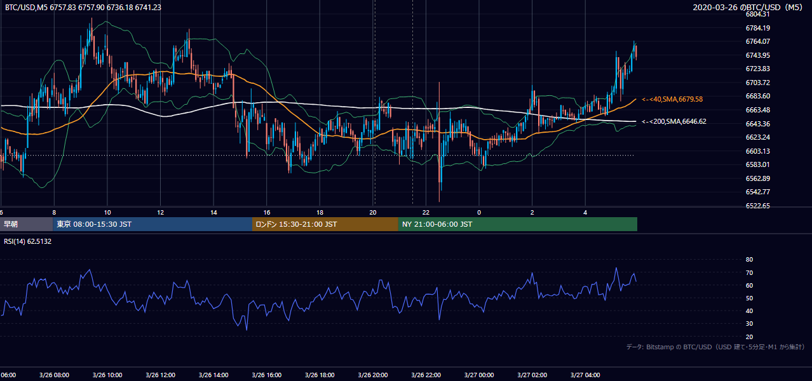Image resolution: width=812 pixels, height=381 pixels.
Task: Click hour tick 0 under the price chart
Action: coord(479,213)
